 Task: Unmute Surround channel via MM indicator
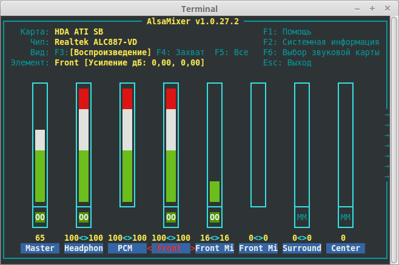(302, 216)
